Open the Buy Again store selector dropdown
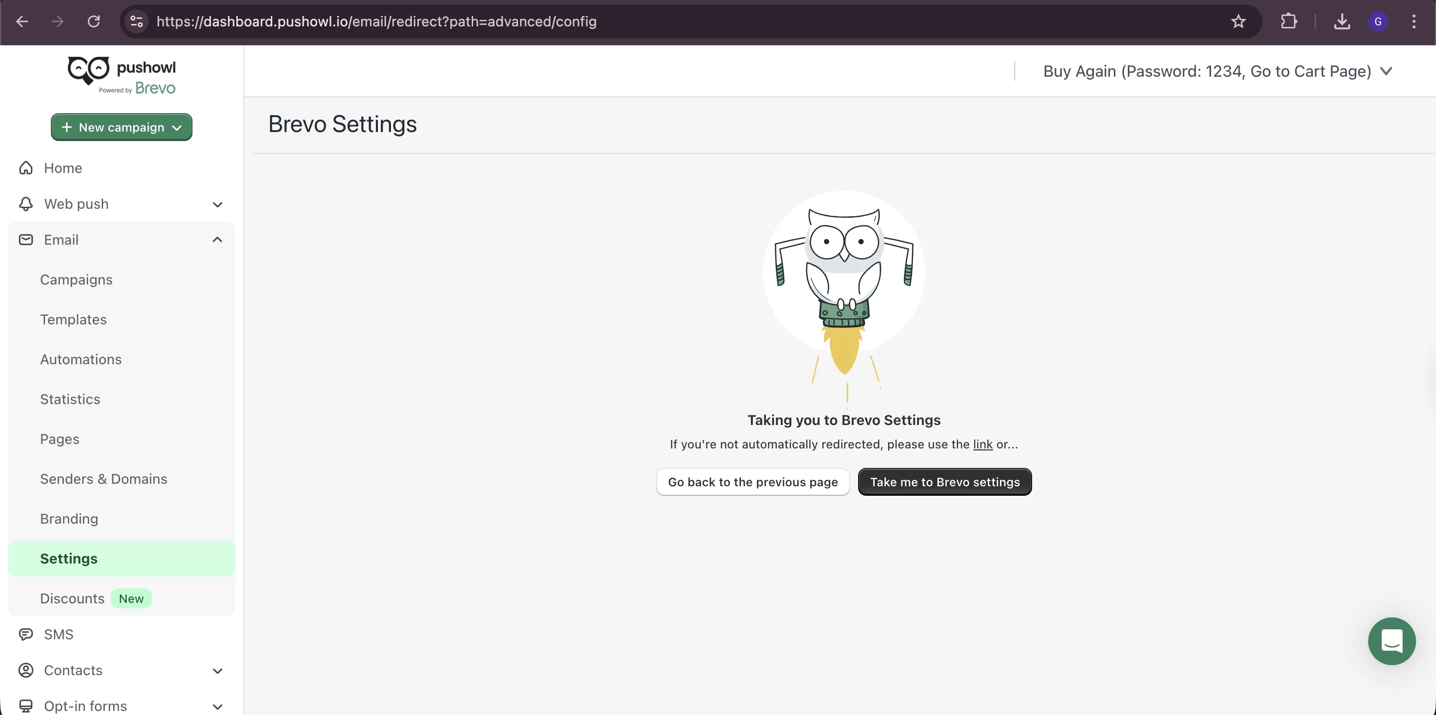This screenshot has height=715, width=1436. pos(1218,71)
